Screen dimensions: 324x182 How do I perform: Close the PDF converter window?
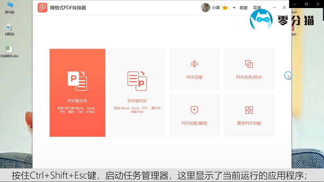[285, 7]
